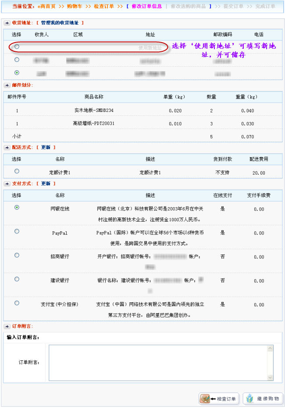Click the arrow icon beside 订单附言 header
The image size is (285, 413).
(7, 327)
